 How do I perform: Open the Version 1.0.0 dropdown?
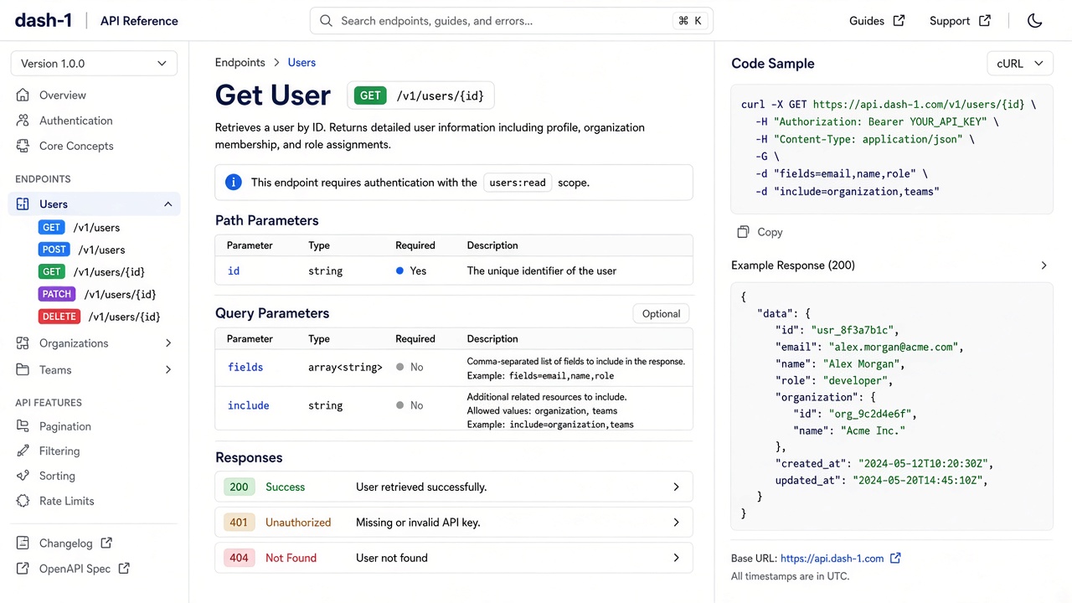(94, 64)
